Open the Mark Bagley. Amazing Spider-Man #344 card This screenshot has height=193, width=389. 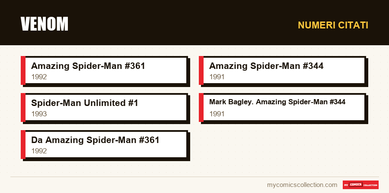(283, 108)
